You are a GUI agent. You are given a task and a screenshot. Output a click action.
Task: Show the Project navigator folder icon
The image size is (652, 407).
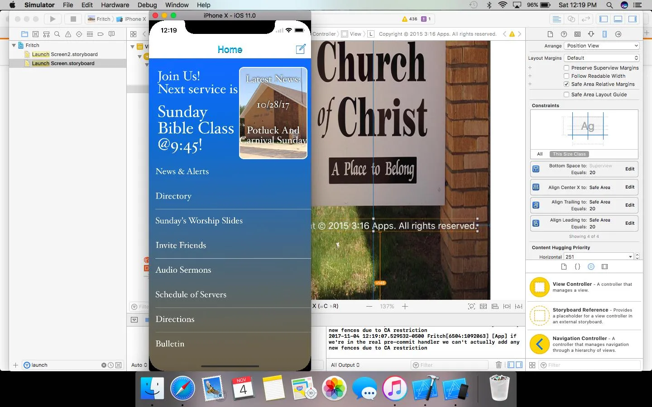[24, 34]
